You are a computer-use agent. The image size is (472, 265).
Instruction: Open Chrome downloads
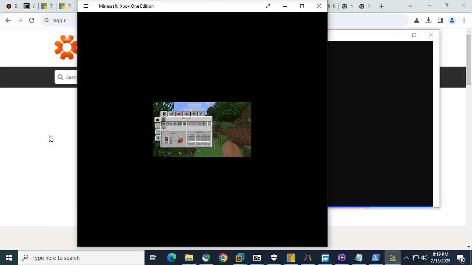tap(428, 20)
